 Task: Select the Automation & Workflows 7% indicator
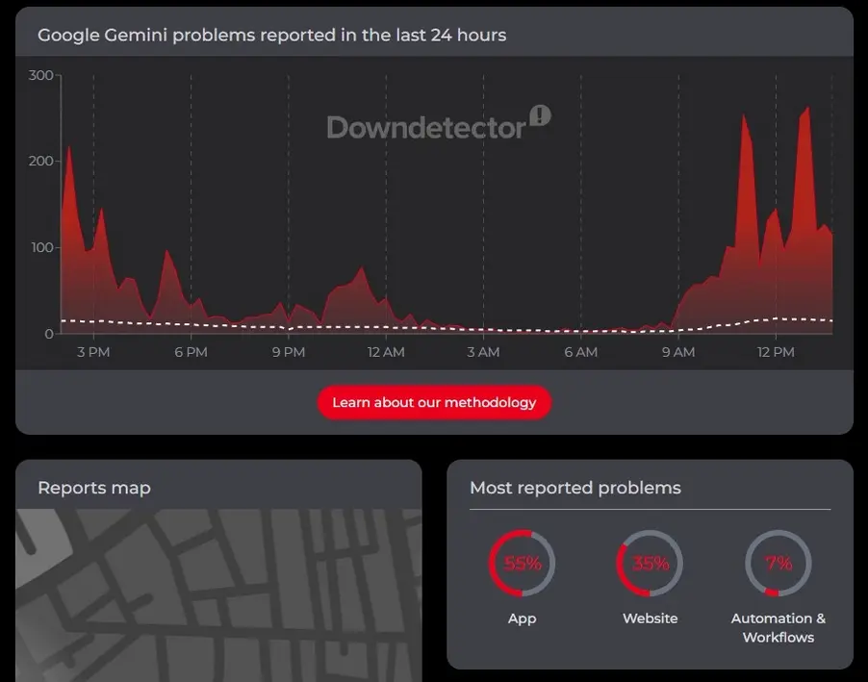point(779,563)
